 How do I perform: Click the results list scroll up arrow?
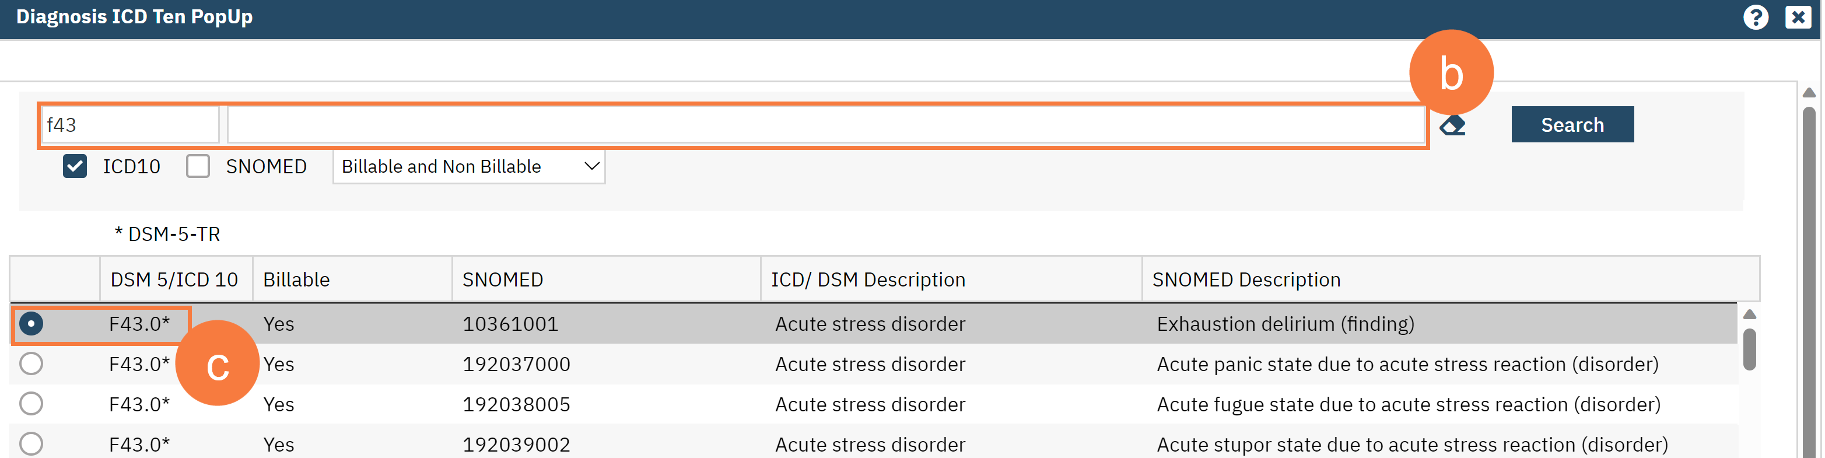[x=1749, y=314]
